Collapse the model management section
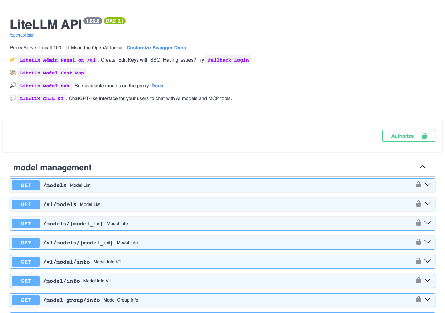The height and width of the screenshot is (313, 445). (x=423, y=167)
